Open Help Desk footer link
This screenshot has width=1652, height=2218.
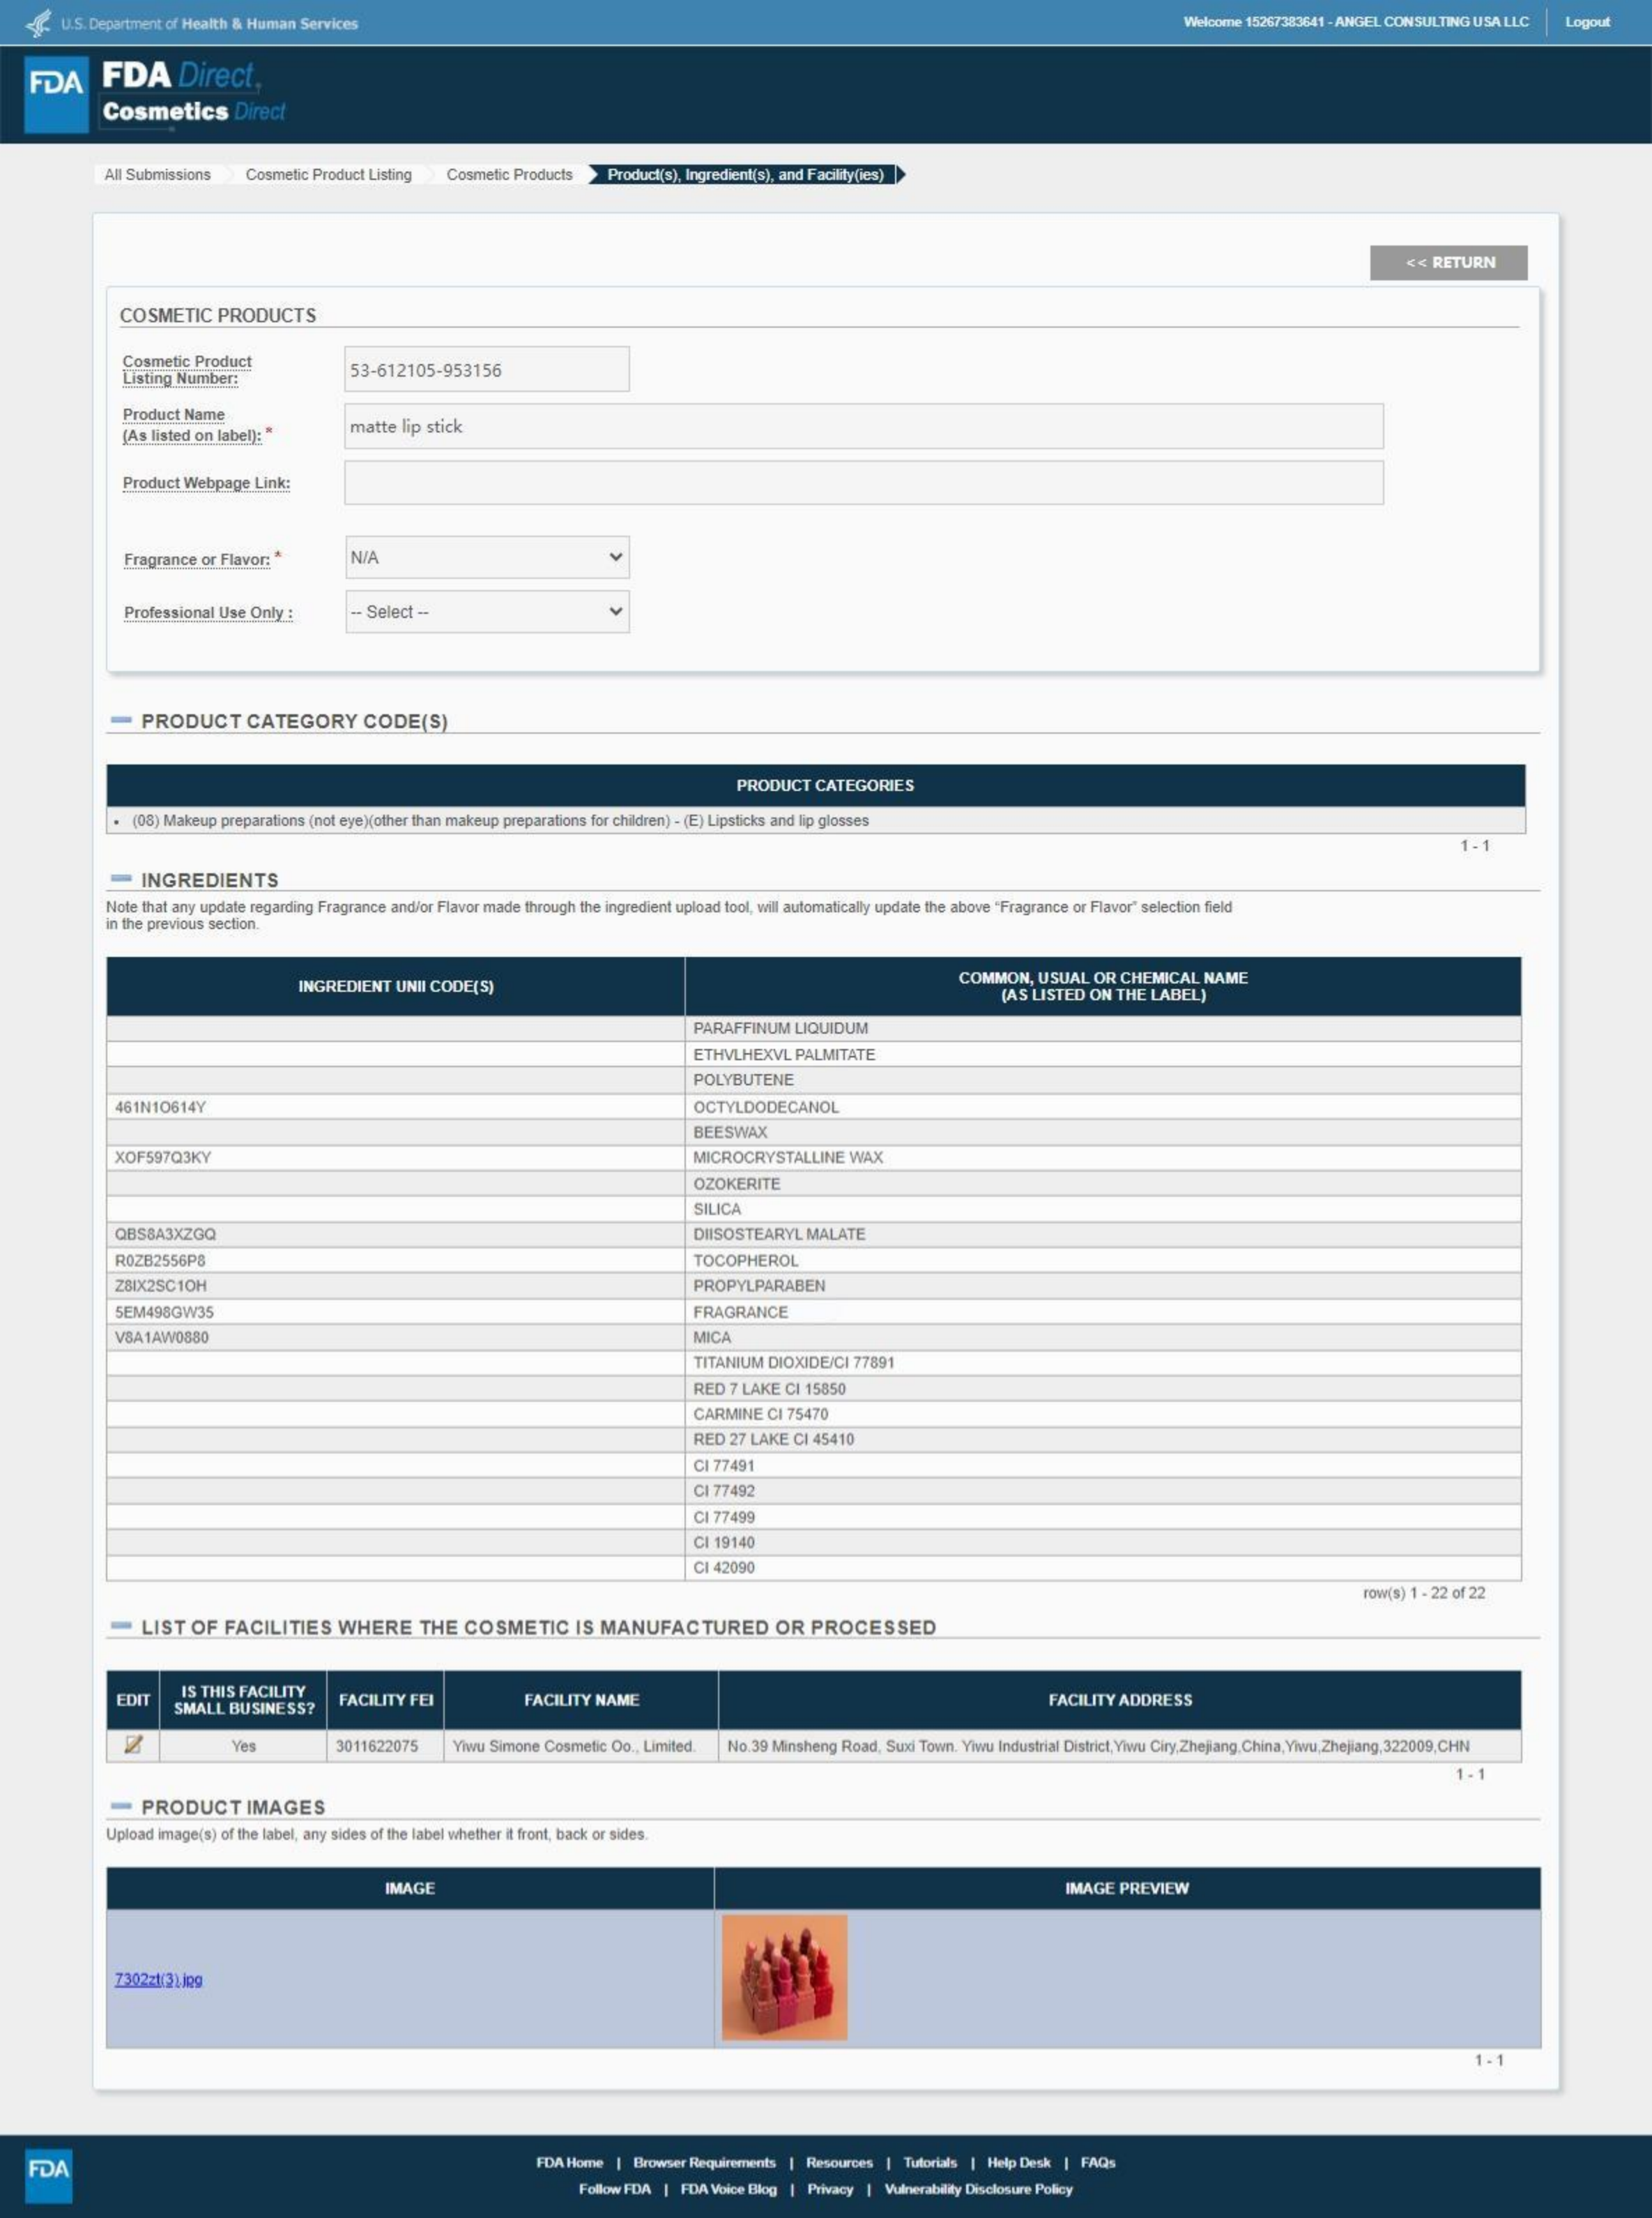(x=1018, y=2162)
